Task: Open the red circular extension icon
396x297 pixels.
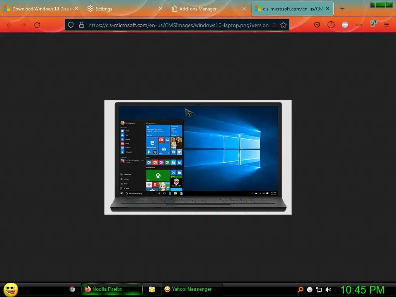Action: pos(331,25)
